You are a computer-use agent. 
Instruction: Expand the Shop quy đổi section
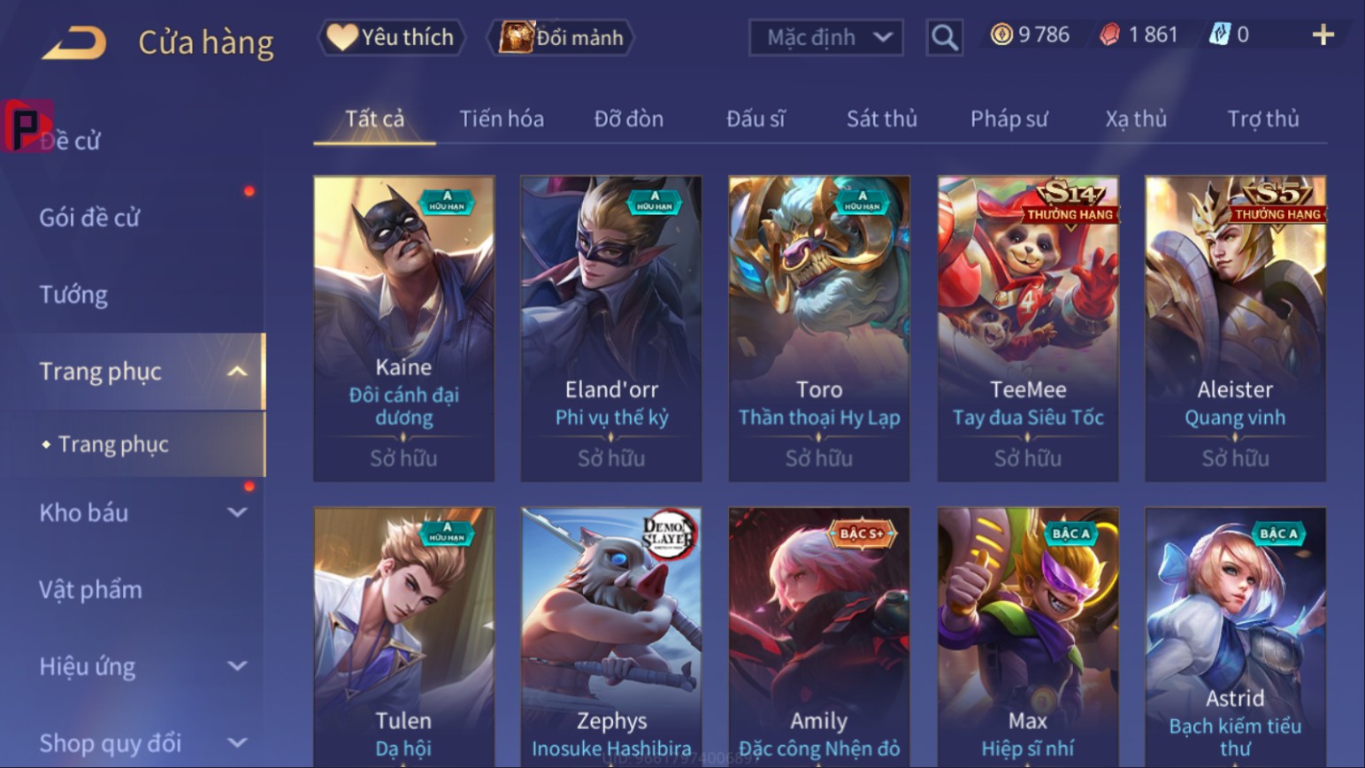(x=237, y=743)
